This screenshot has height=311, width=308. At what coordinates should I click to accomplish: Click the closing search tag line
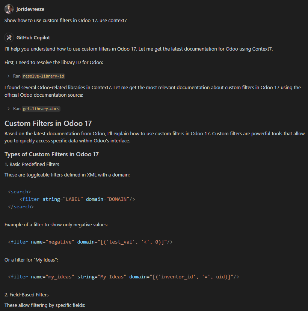[21, 206]
